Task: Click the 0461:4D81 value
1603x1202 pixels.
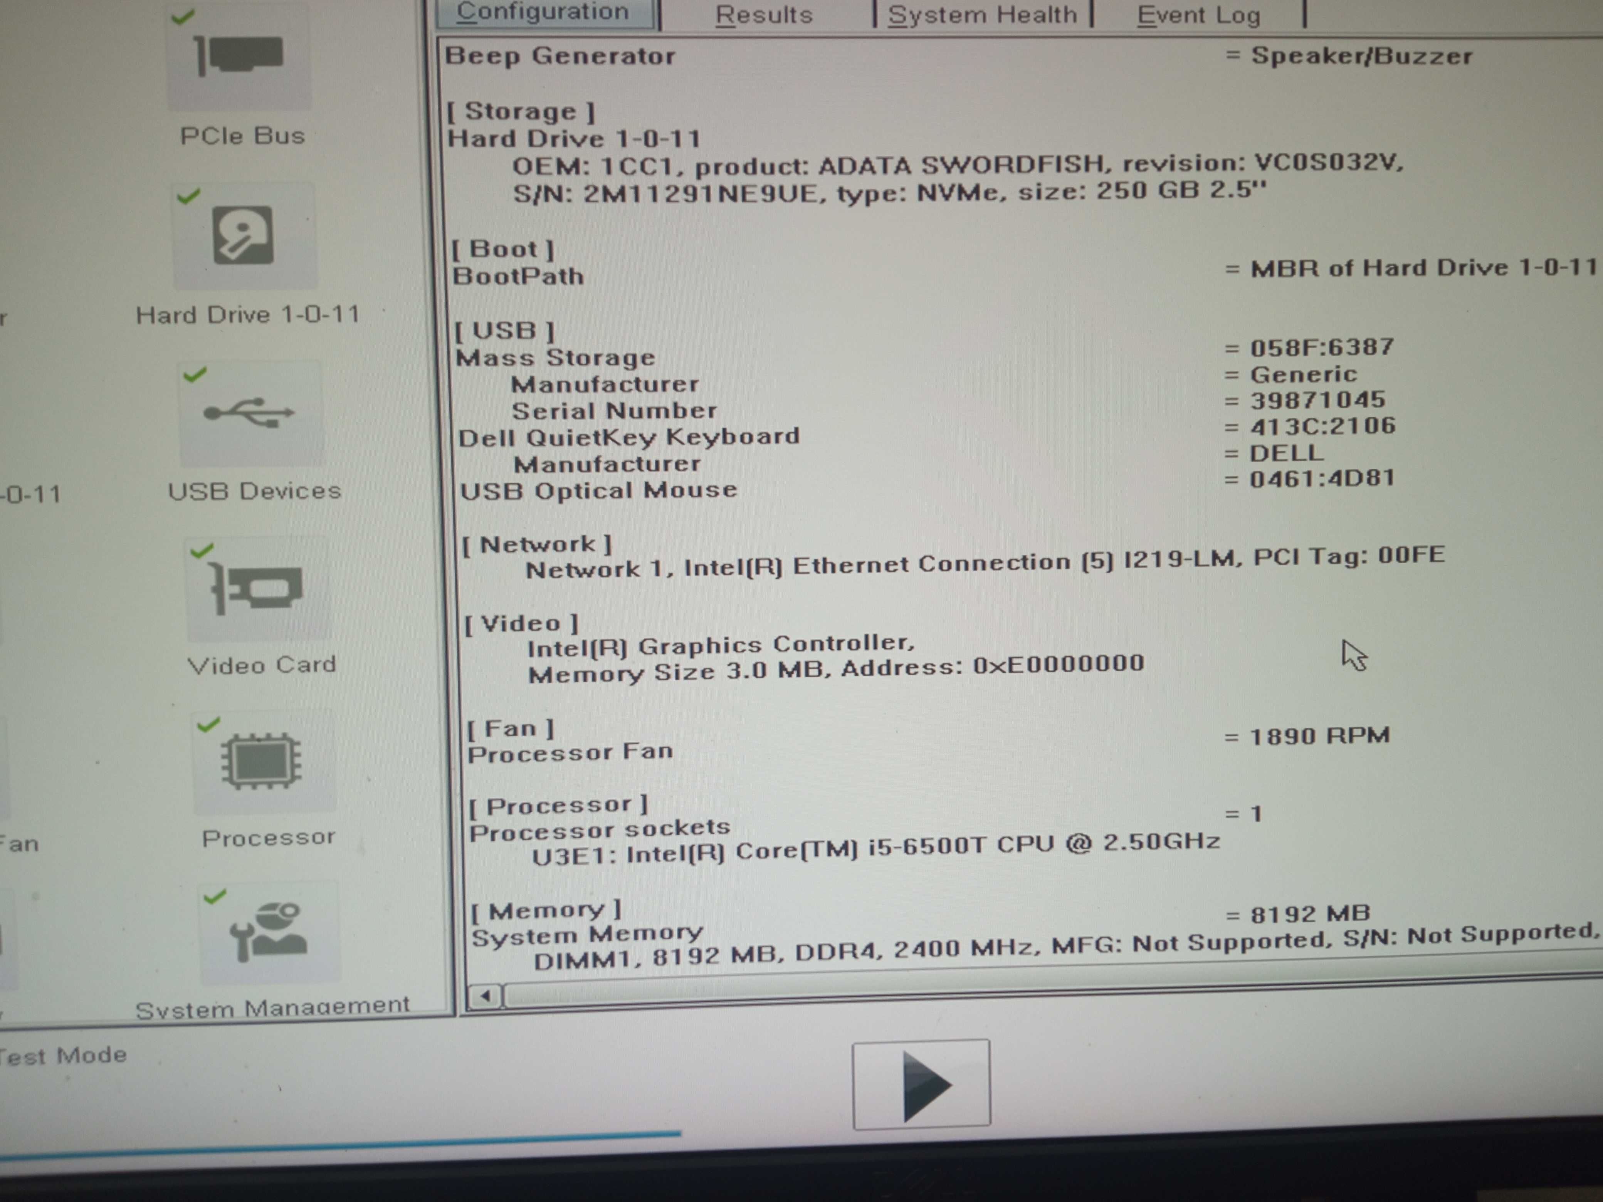Action: (1322, 478)
